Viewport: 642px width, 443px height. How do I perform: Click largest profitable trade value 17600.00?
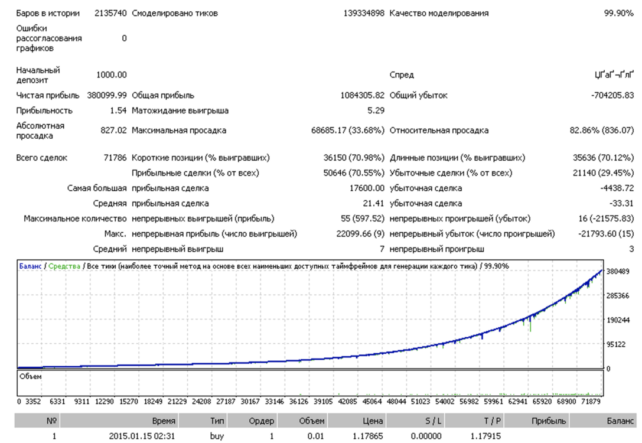point(367,188)
